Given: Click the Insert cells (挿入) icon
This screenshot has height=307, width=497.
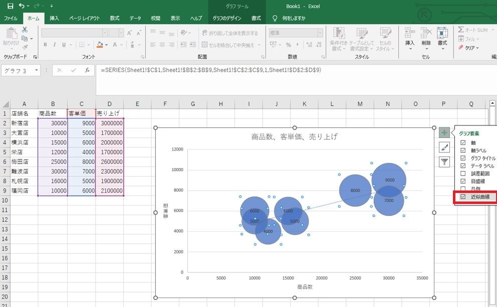Looking at the screenshot, I should [409, 32].
